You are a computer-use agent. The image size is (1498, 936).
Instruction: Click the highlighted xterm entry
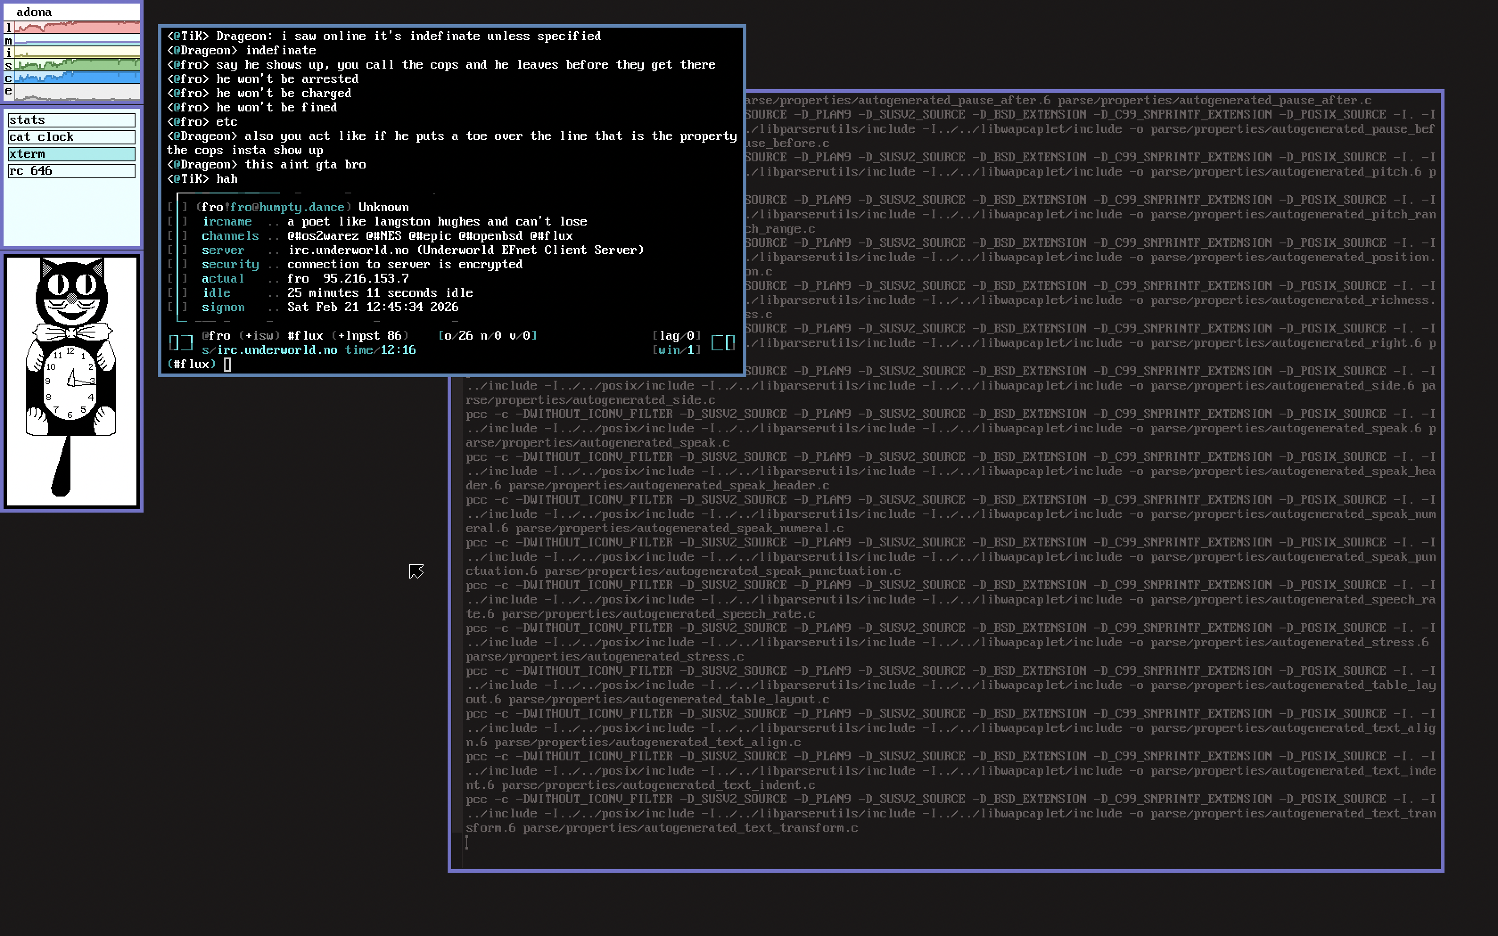point(71,154)
